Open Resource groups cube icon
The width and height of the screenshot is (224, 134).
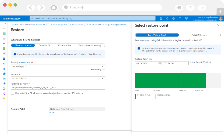click(x=4, y=54)
